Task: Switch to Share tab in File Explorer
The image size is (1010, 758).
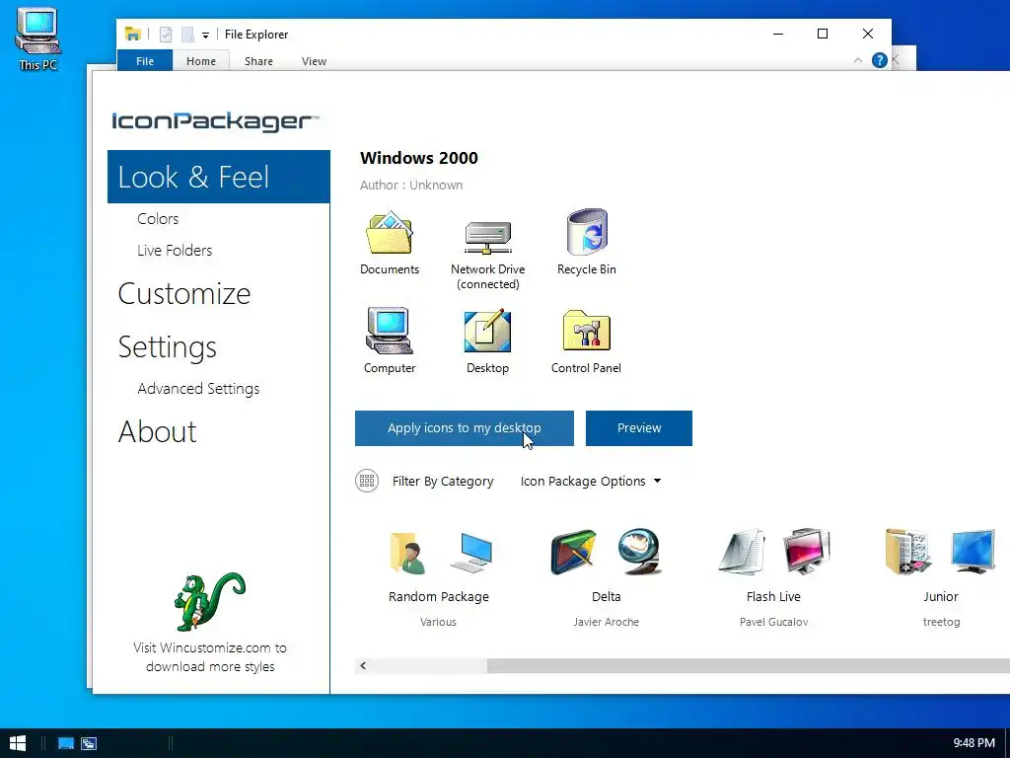Action: point(258,60)
